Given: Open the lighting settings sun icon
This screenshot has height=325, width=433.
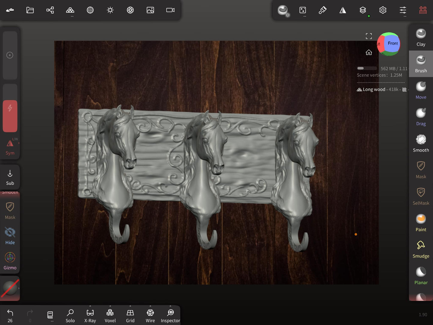Looking at the screenshot, I should pyautogui.click(x=110, y=10).
